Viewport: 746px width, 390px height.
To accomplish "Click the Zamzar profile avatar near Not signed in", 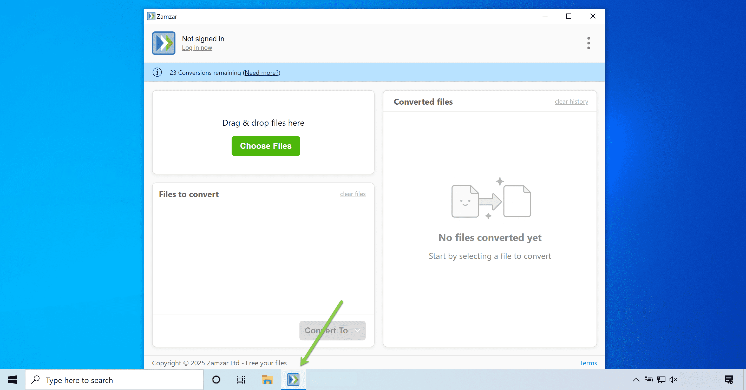I will (x=163, y=43).
